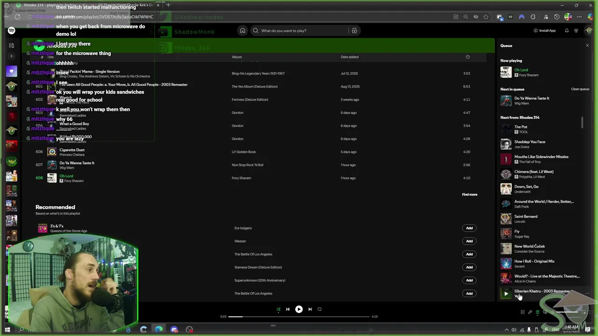Open 'Lil' Golden Book' album link
The width and height of the screenshot is (598, 336).
(x=244, y=152)
